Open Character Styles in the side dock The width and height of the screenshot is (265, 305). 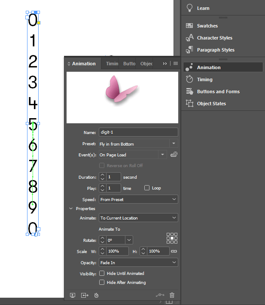(214, 38)
